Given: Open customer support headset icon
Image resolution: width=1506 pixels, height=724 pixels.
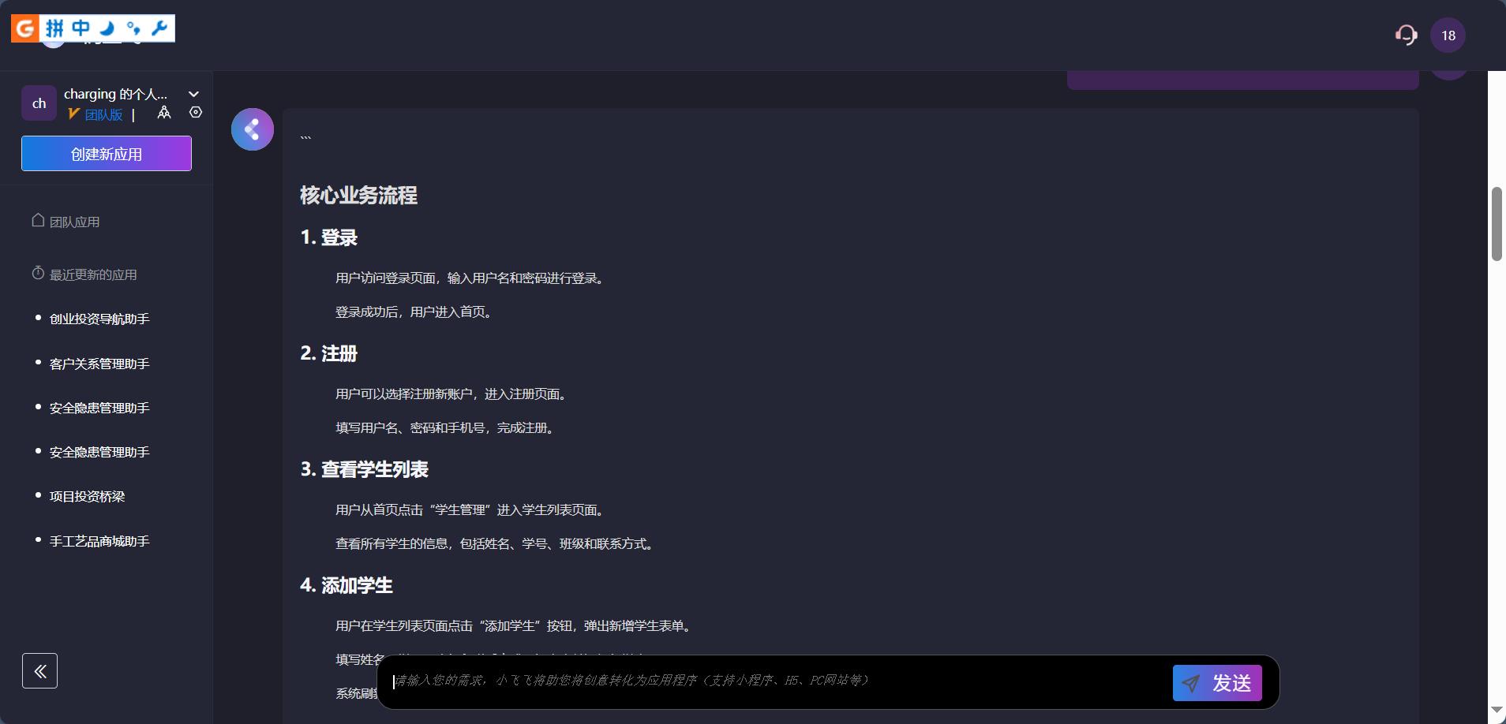Looking at the screenshot, I should coord(1406,35).
